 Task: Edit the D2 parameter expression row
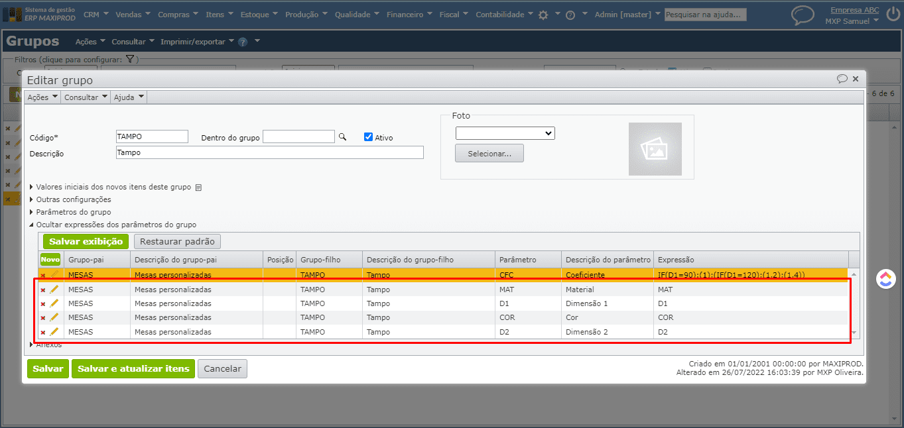[x=54, y=332]
